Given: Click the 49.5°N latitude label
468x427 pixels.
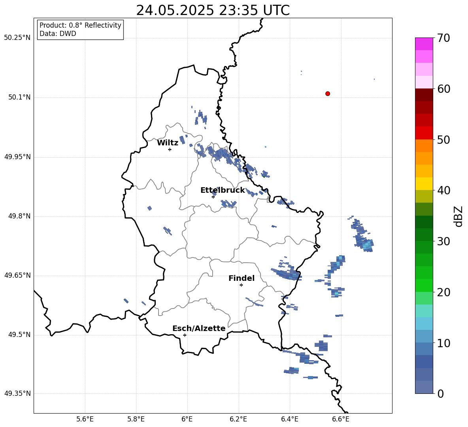Looking at the screenshot, I should point(19,335).
